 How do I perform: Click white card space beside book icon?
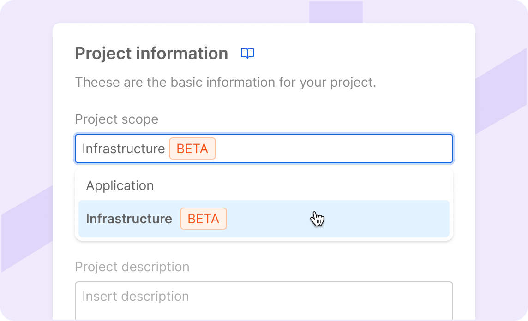[360, 53]
